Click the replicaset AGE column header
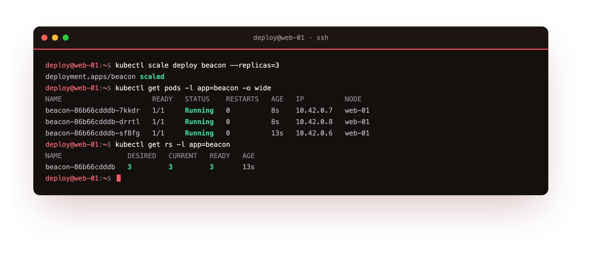 pyautogui.click(x=248, y=156)
